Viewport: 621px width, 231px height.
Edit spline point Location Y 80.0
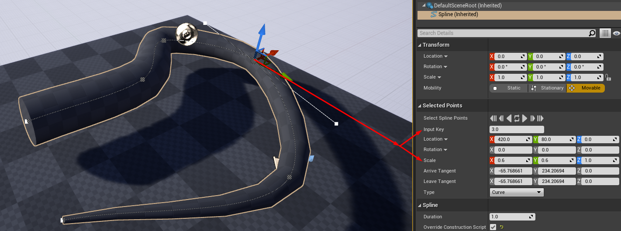(x=556, y=139)
